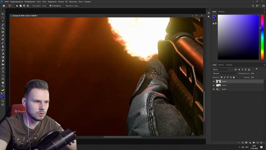
Task: Select the History Brush tool
Action: pos(3,50)
